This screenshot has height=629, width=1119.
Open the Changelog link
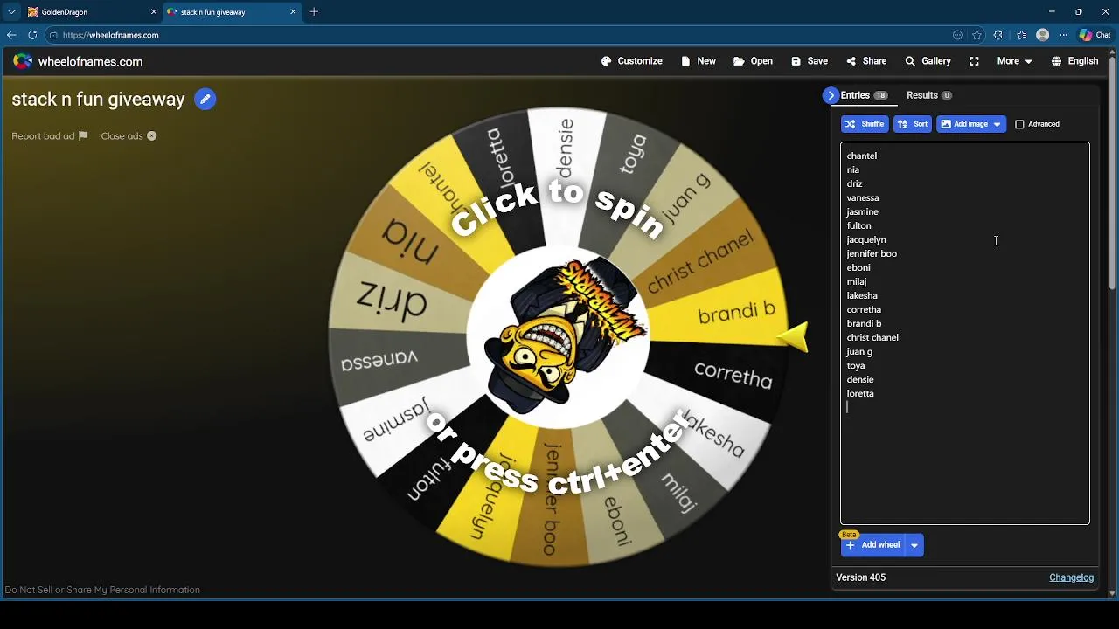1071,577
